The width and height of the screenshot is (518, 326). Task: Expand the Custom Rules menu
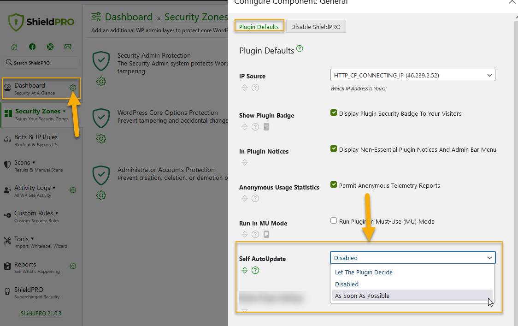pos(36,217)
